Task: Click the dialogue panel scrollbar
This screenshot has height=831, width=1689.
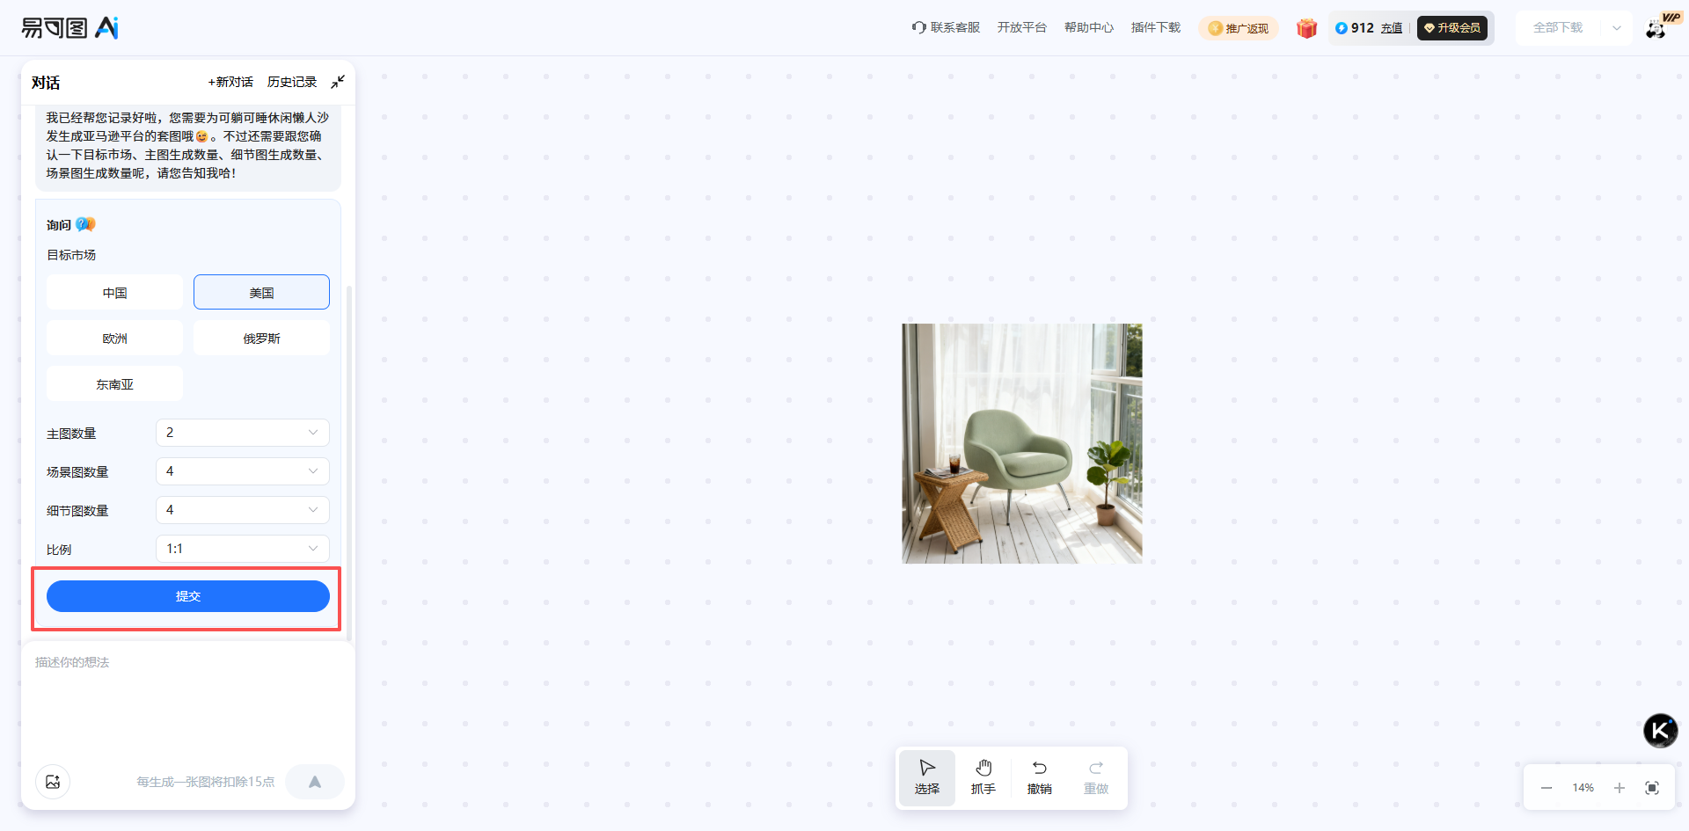Action: tap(349, 463)
